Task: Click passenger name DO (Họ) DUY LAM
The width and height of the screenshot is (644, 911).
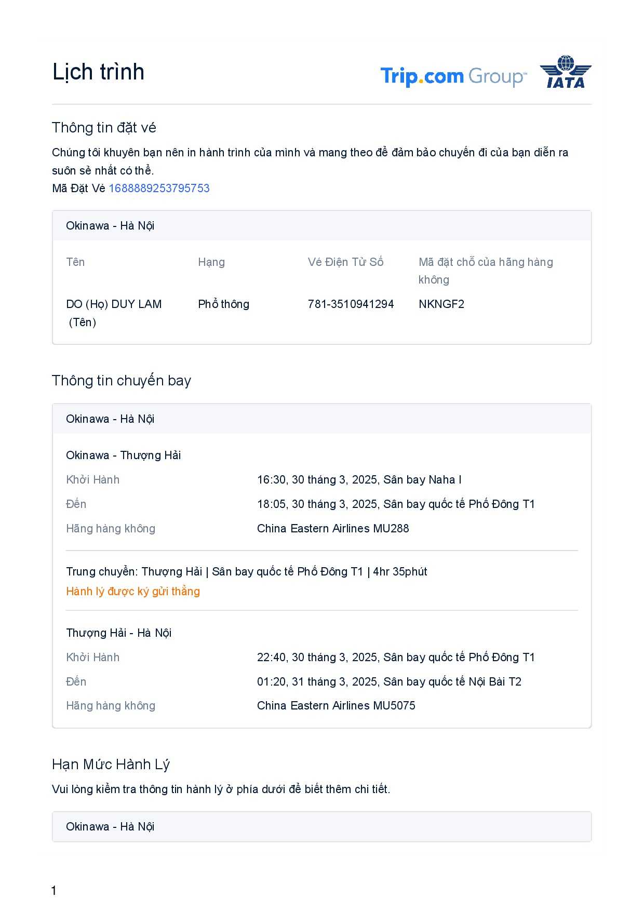Action: [x=114, y=304]
